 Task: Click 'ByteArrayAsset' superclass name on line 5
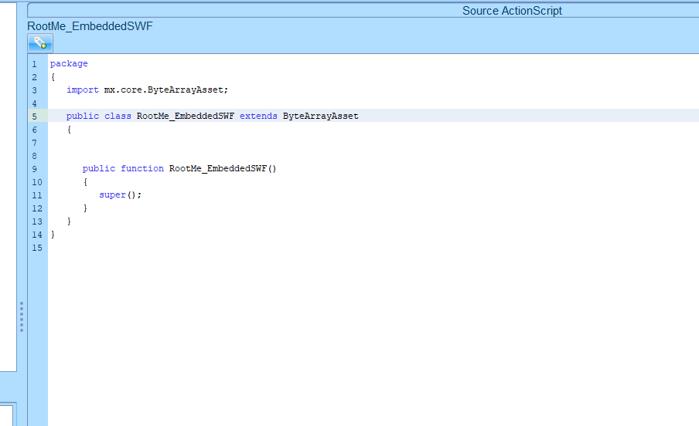click(x=321, y=117)
